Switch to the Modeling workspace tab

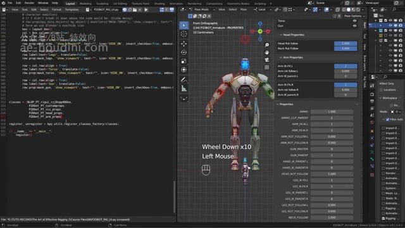85,4
